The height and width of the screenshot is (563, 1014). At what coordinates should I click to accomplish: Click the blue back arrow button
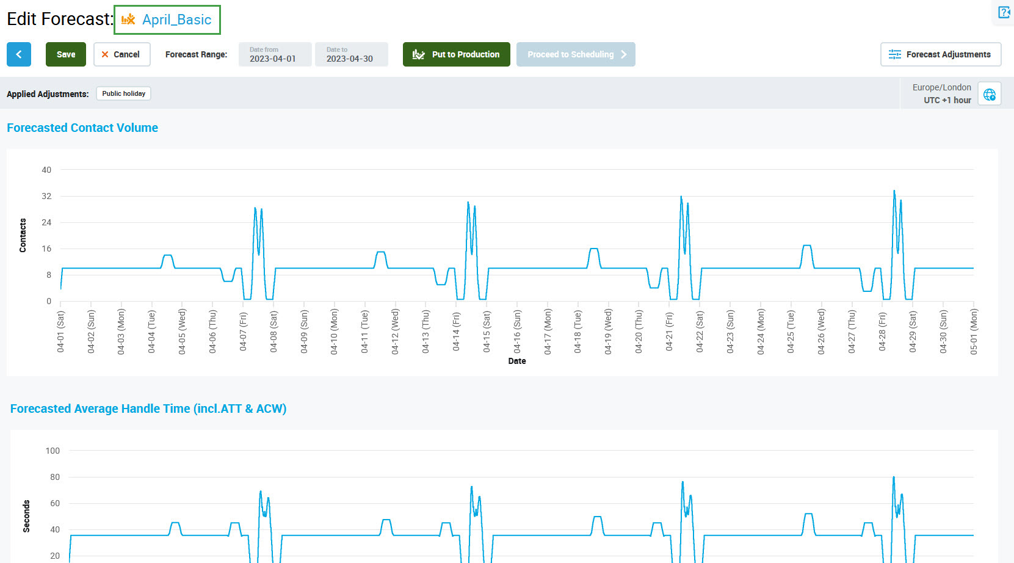pyautogui.click(x=19, y=54)
